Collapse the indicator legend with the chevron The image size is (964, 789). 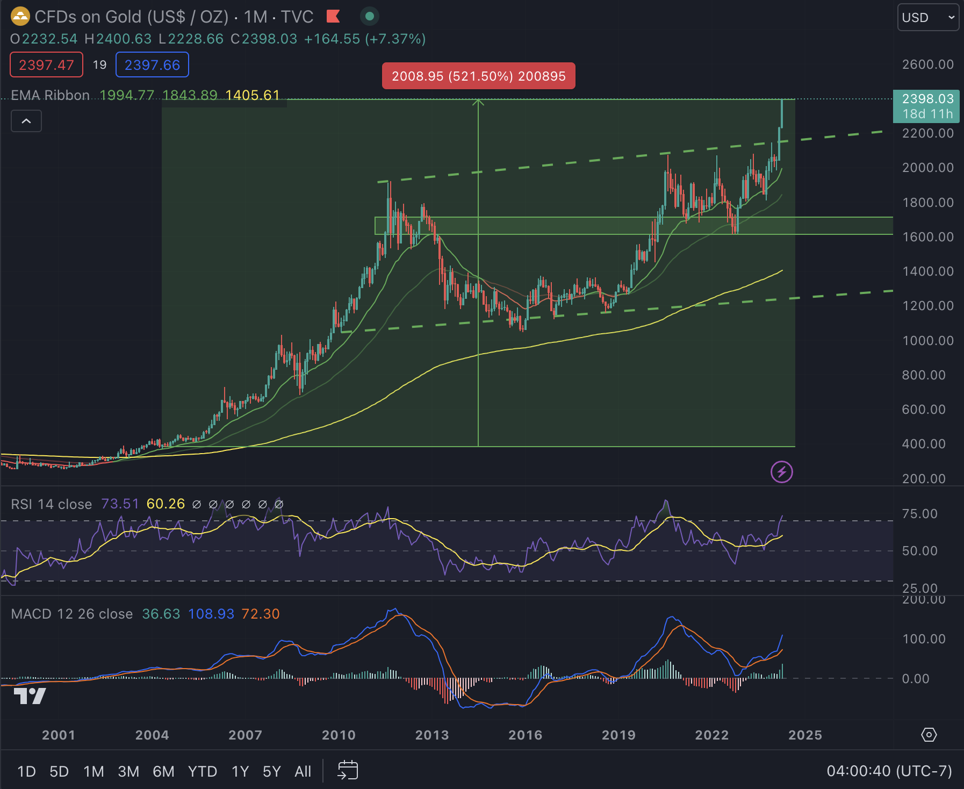(26, 121)
